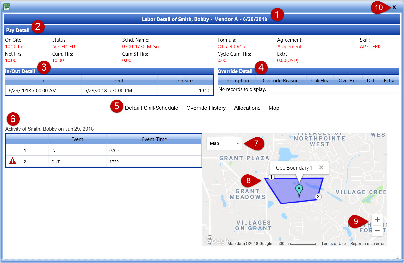Sort by Event Time column header

click(x=154, y=139)
